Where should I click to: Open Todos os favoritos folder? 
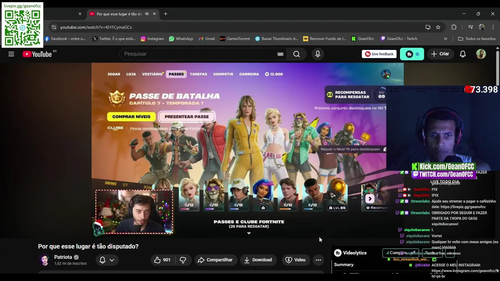pos(477,39)
